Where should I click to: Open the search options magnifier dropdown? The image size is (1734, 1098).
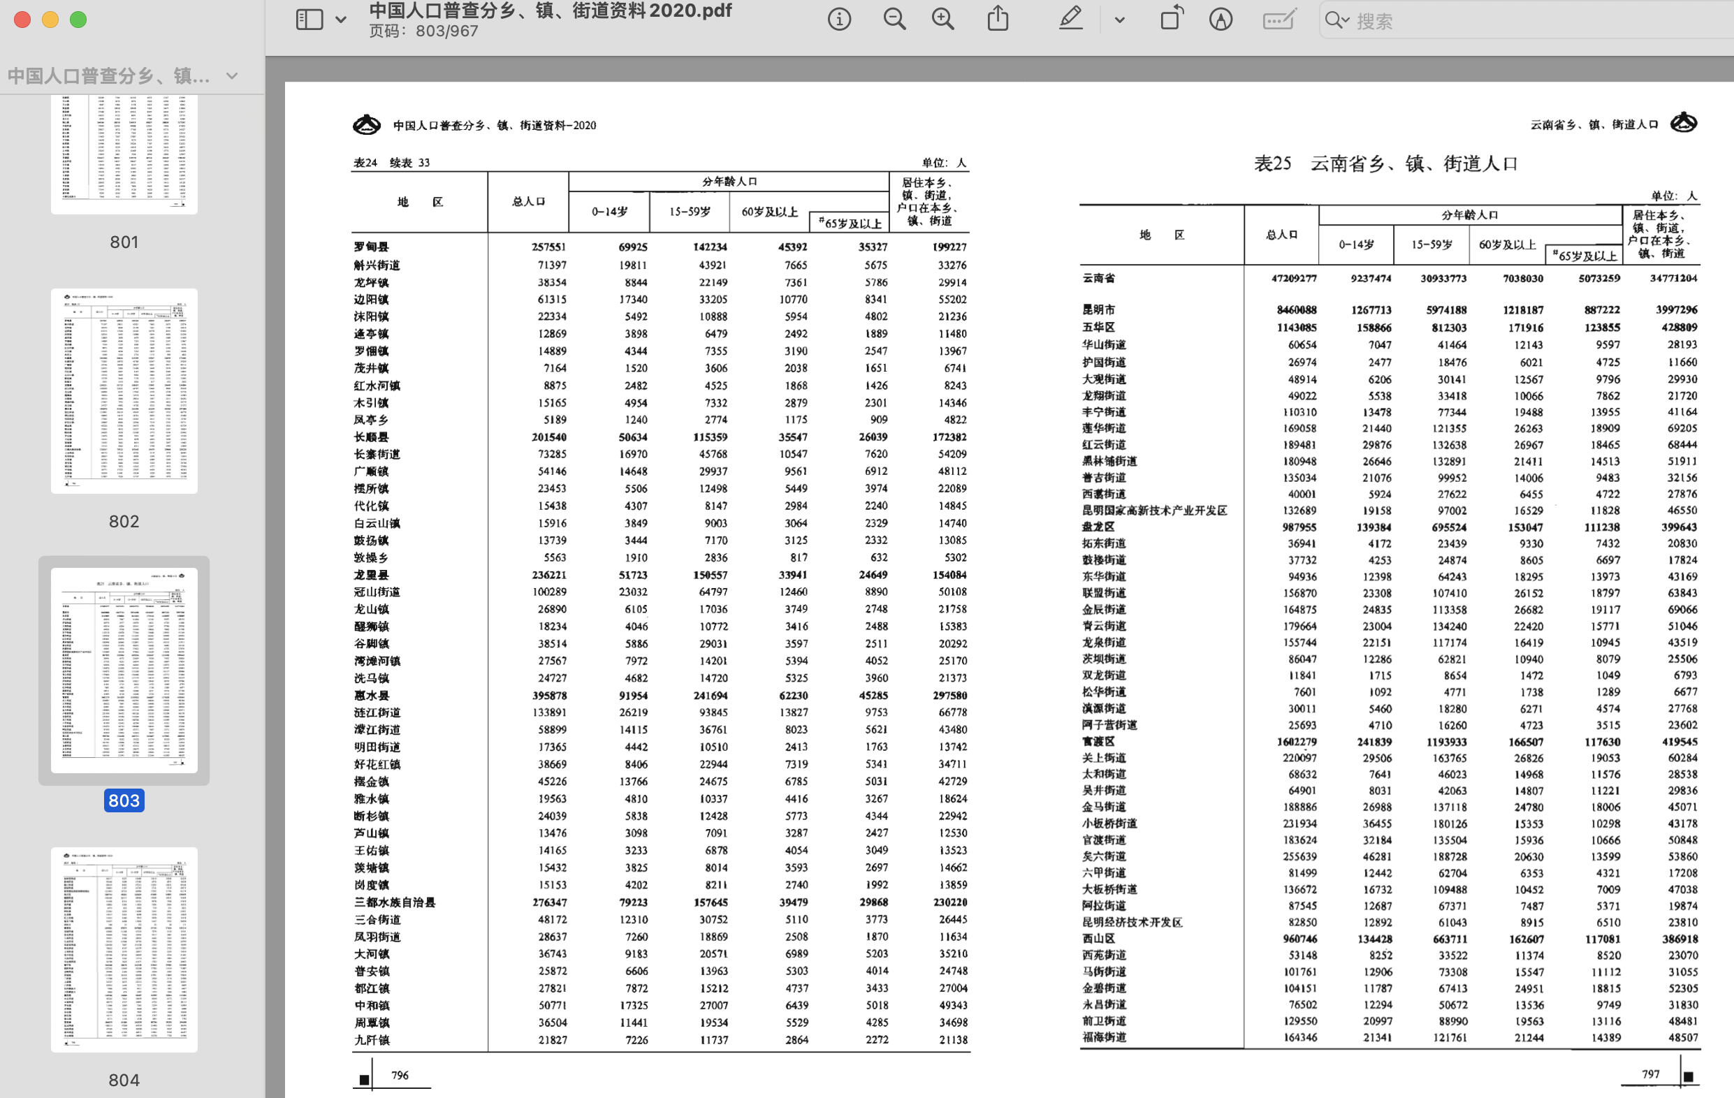(1336, 20)
